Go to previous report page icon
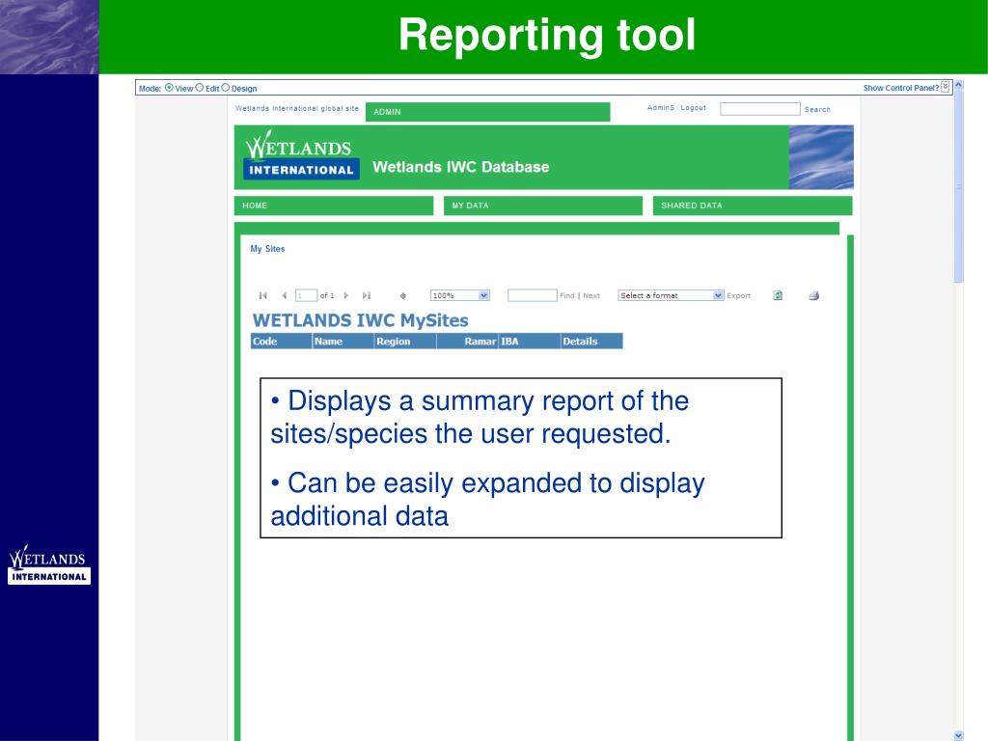The height and width of the screenshot is (741, 988). [x=285, y=295]
